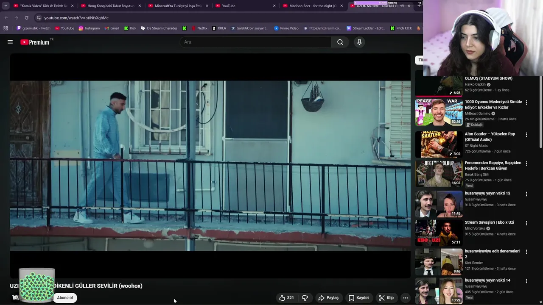
Task: Visit Burak Barış Stili channel name
Action: [476, 175]
